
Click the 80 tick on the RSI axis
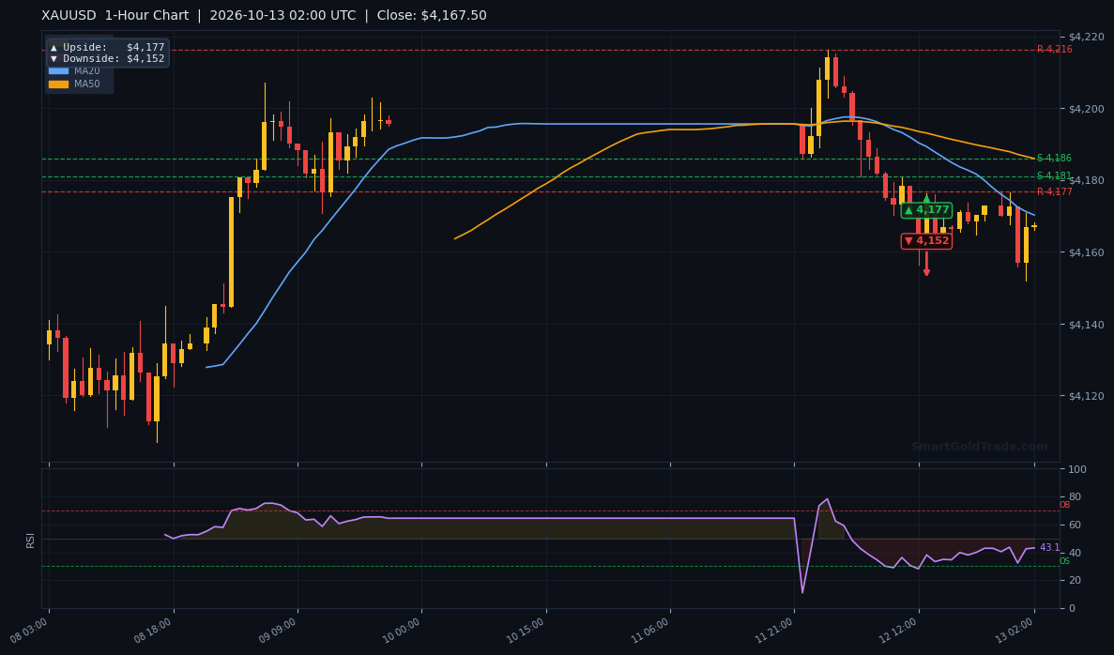1075,497
